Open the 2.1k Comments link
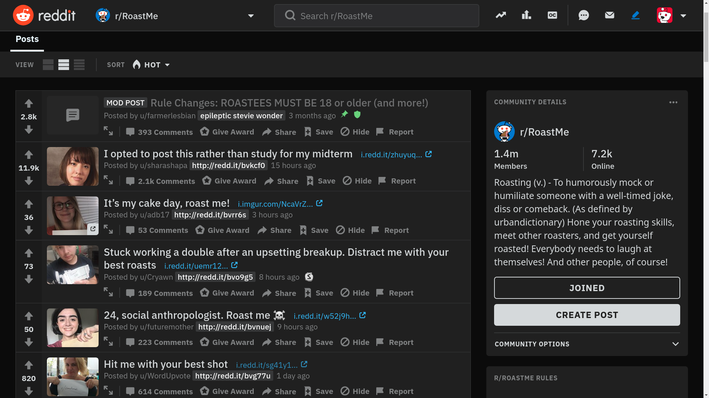Image resolution: width=709 pixels, height=398 pixels. (160, 181)
